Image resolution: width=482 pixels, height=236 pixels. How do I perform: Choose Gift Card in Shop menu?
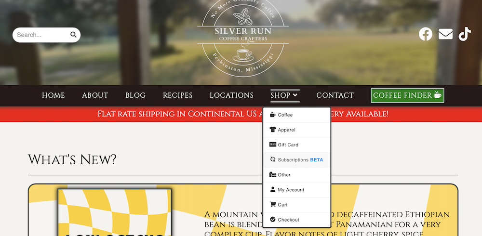click(x=296, y=145)
